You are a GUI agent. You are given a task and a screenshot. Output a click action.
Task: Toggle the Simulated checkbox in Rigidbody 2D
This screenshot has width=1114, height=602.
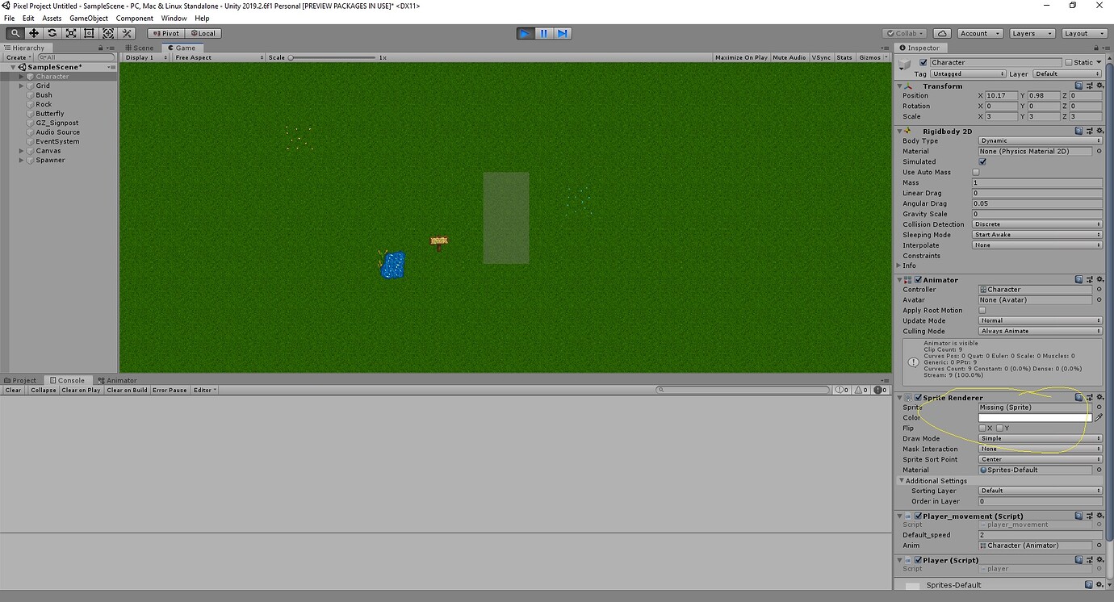pos(982,161)
